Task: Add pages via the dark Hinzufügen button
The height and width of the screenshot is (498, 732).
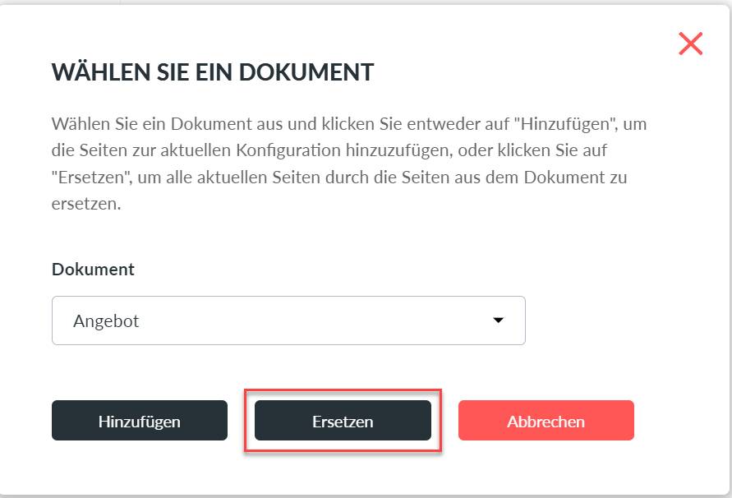Action: coord(140,421)
